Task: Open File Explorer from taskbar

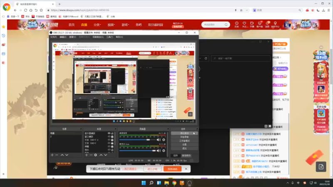Action: tap(166, 183)
